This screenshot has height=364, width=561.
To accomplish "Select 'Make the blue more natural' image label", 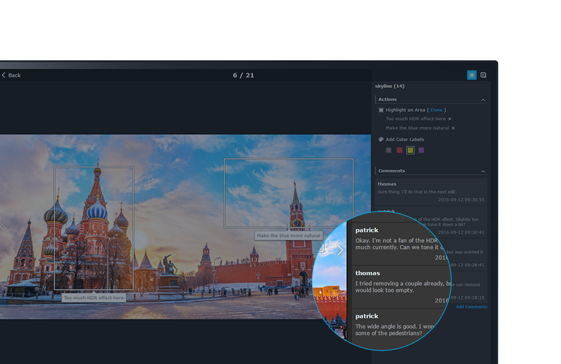I will [288, 235].
